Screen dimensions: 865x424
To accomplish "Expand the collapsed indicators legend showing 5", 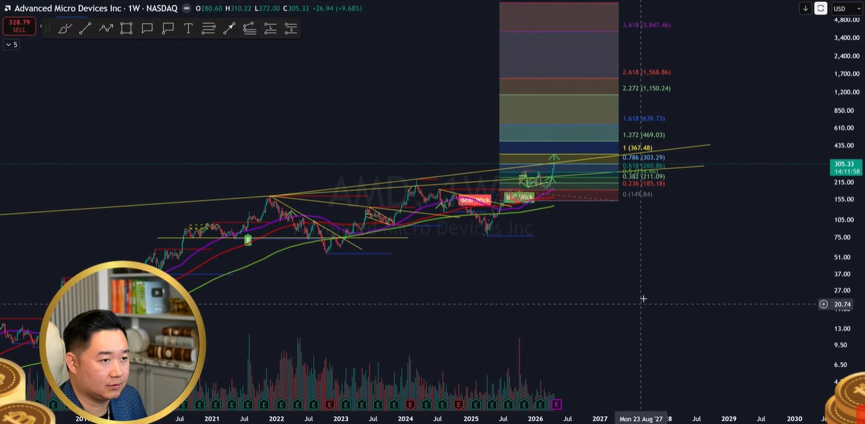I will 11,44.
